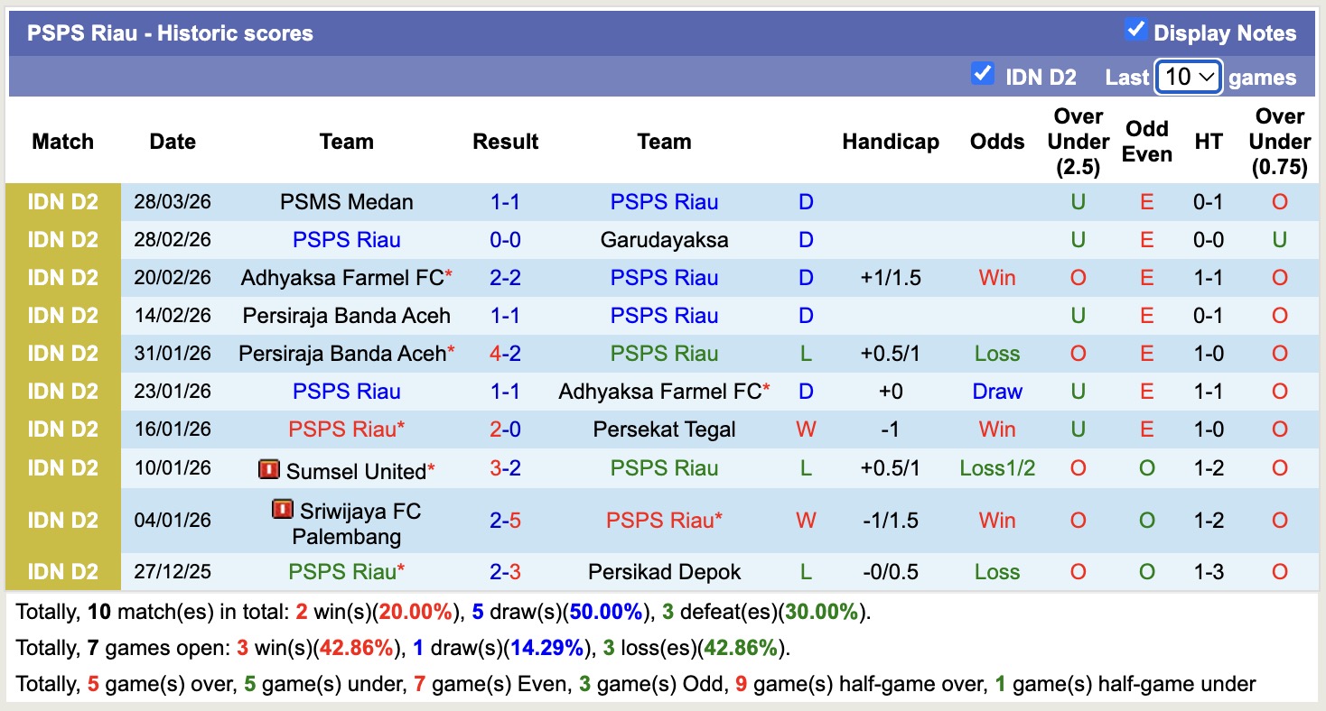Click the 3-2 Sumsel United result
The image size is (1326, 711).
[505, 468]
